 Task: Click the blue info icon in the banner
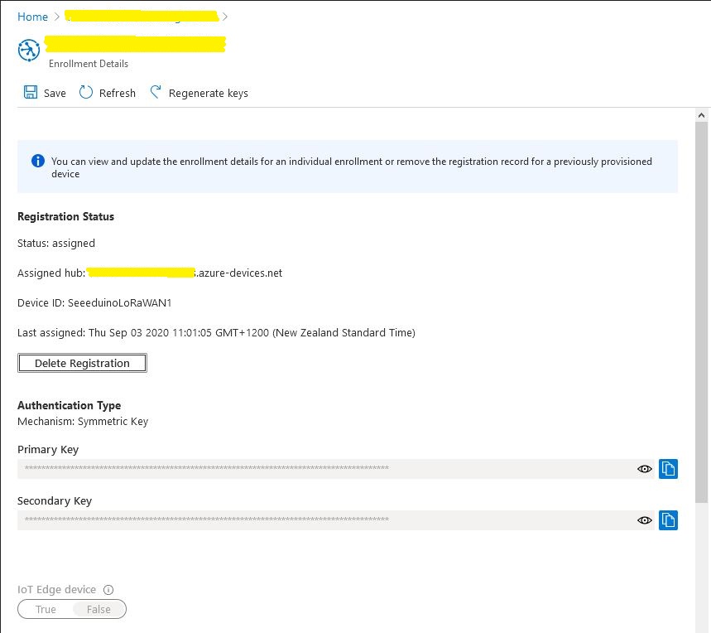[37, 162]
